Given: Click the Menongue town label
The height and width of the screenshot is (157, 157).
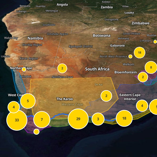Looking at the screenshot, I should pos(52,11).
